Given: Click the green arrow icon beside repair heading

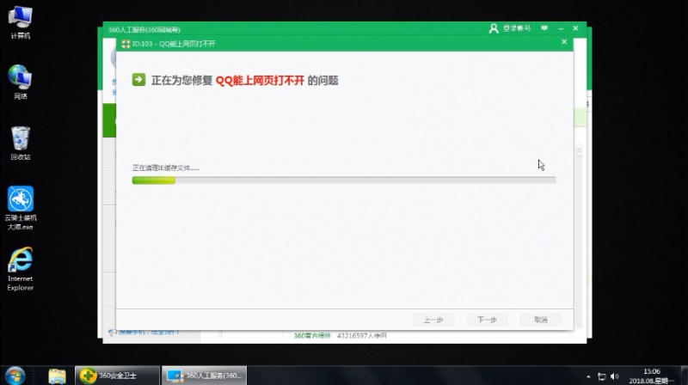Looking at the screenshot, I should (x=138, y=80).
